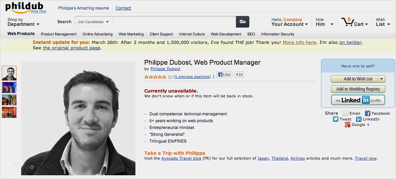Share on Google + icon
396x179 pixels.
(x=348, y=125)
